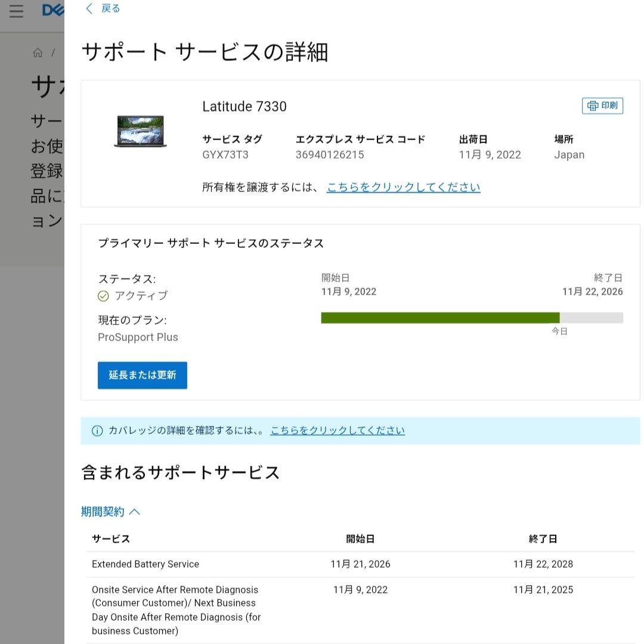Screen dimensions: 644x644
Task: Click the back chevron next to 戻る
Action: pos(89,8)
